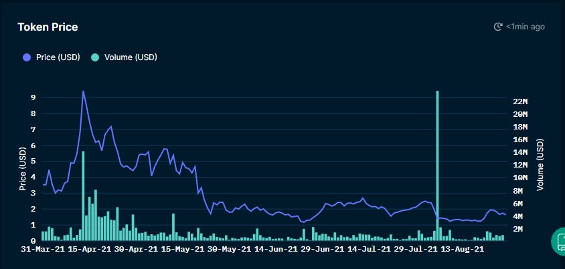The width and height of the screenshot is (565, 269).
Task: Click the tallest volume bar in August
Action: 437,166
